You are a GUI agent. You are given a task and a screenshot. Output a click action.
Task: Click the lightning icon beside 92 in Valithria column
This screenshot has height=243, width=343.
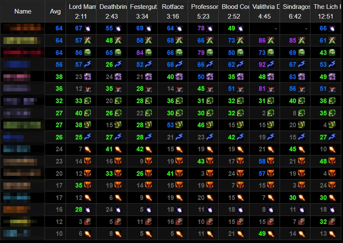coord(271,65)
